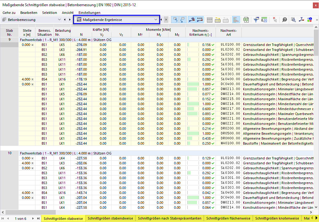This screenshot has width=319, height=222.
Task: Click green checkmark beside ratio 0.893
Action: pyautogui.click(x=213, y=114)
